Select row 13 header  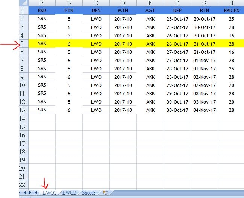[24, 110]
